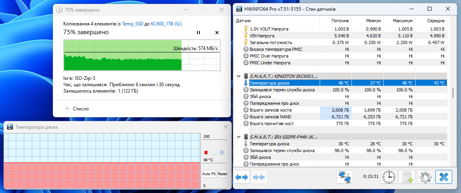461x193 pixels.
Task: Edit the graph maximum value field 100
Action: click(214, 136)
